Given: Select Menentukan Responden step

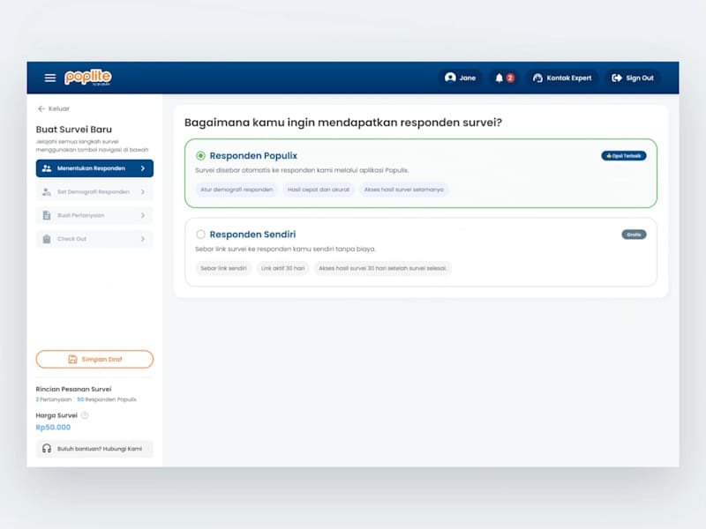Looking at the screenshot, I should click(x=94, y=168).
